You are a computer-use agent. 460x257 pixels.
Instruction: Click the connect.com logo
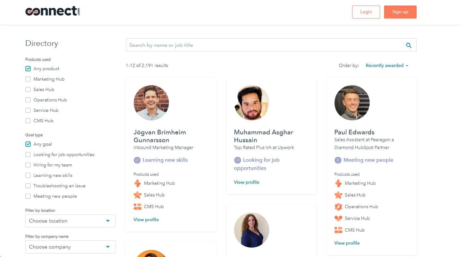(52, 12)
